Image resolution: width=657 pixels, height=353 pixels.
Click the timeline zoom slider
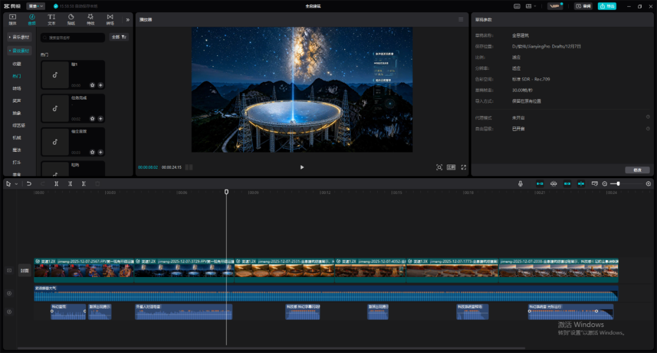[x=618, y=183]
